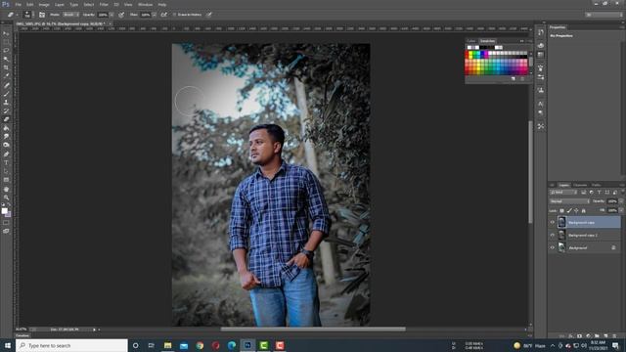Switch to the Paths tab
This screenshot has height=352, width=626.
click(x=596, y=185)
